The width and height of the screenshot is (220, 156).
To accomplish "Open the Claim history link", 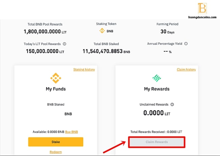I will (186, 69).
